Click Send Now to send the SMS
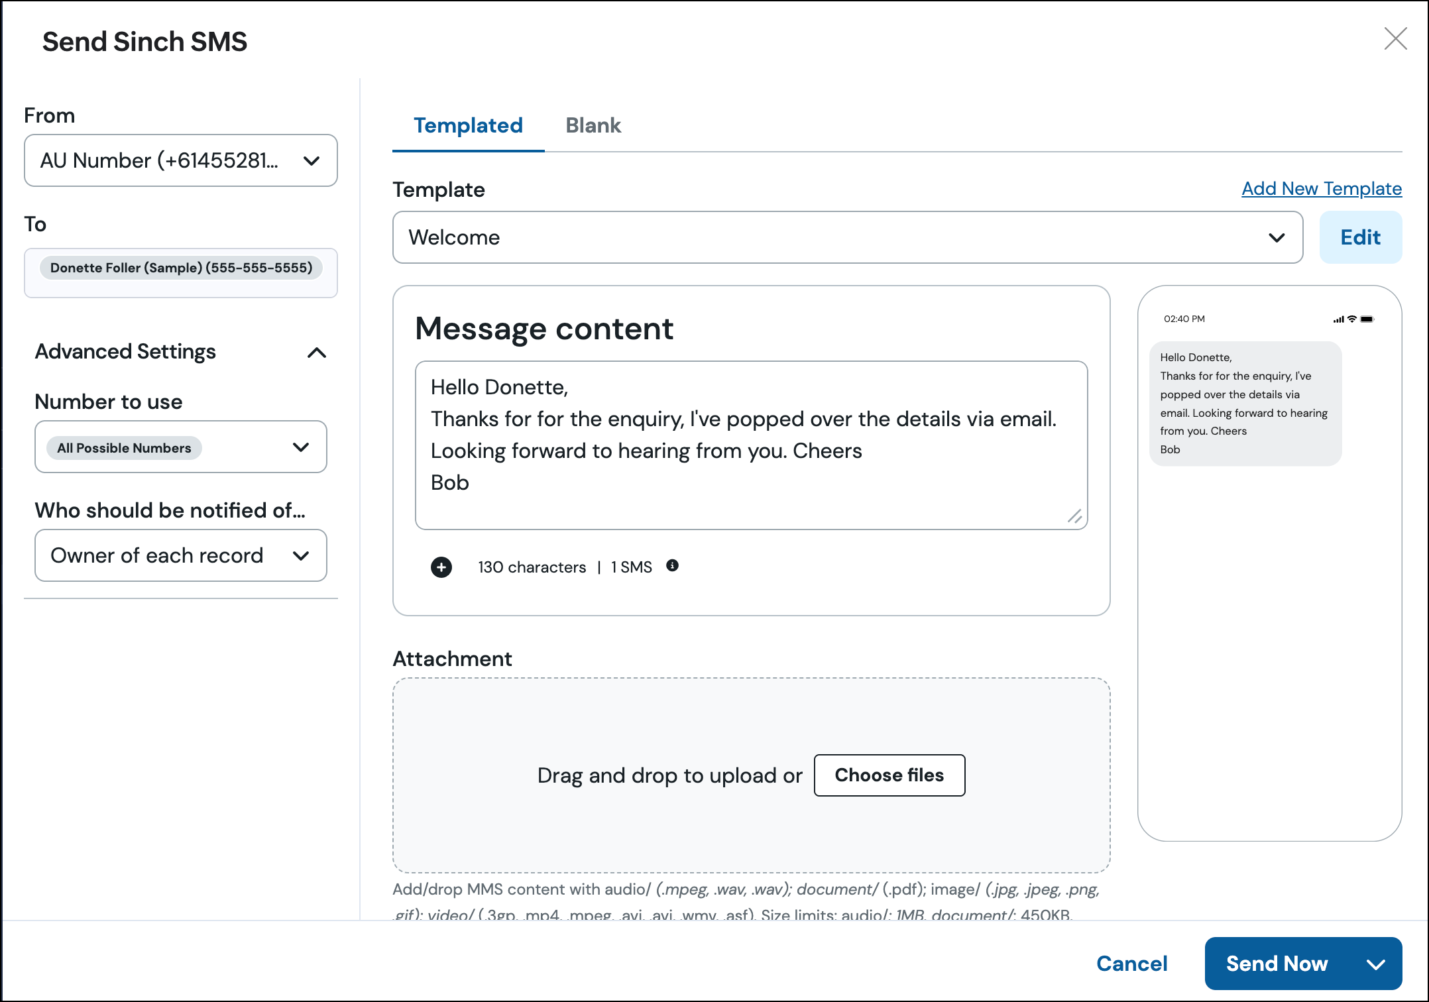 tap(1277, 964)
